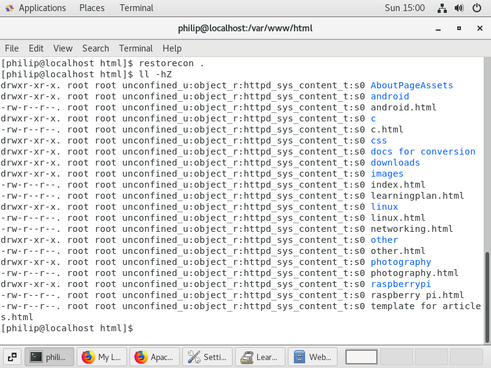Click the images directory name

click(x=387, y=174)
